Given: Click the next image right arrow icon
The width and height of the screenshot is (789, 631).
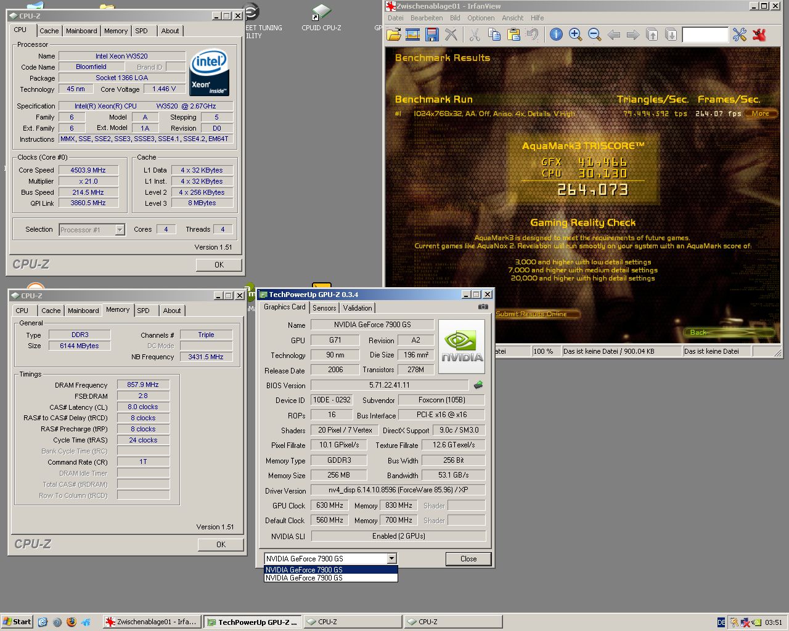Looking at the screenshot, I should [x=632, y=35].
